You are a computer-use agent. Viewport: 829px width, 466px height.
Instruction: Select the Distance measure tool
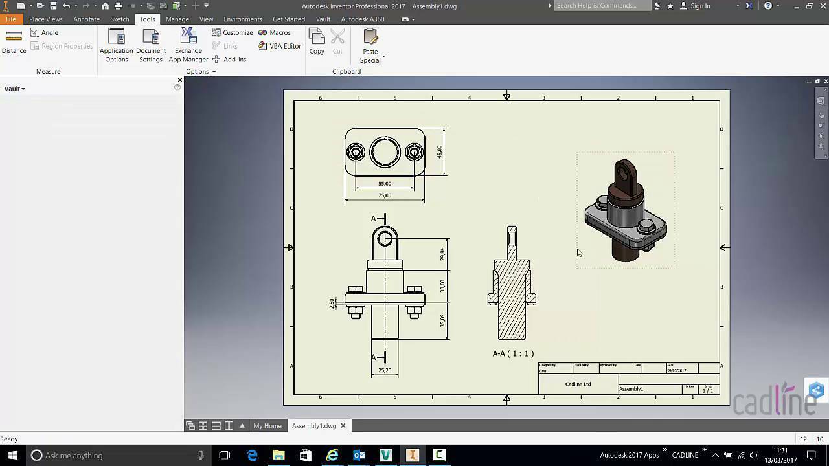[14, 42]
